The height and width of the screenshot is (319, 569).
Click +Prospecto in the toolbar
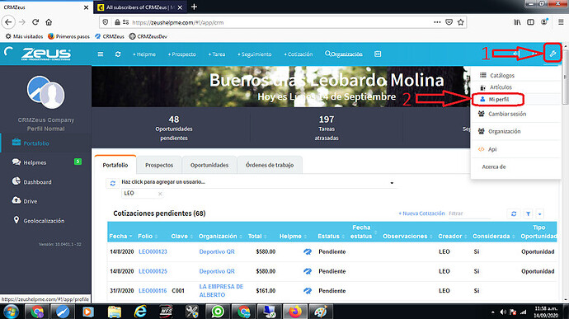click(181, 54)
